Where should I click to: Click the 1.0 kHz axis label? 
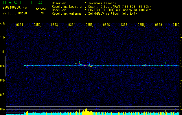click(2, 52)
